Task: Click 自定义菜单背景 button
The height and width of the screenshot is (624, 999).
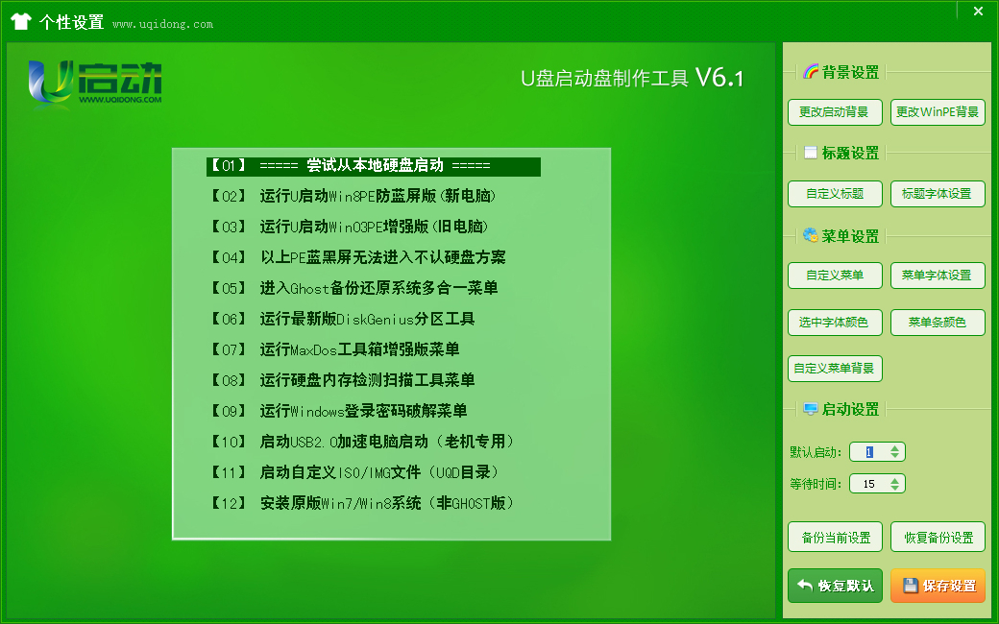Action: tap(835, 368)
